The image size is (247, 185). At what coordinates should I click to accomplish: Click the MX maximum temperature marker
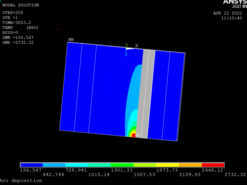click(138, 135)
